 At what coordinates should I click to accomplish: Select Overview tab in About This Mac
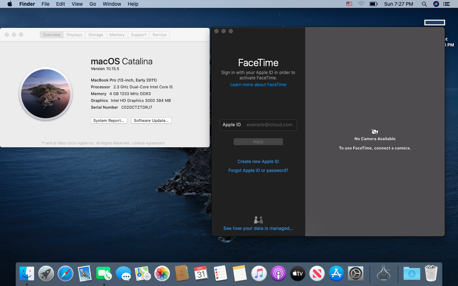(x=52, y=35)
